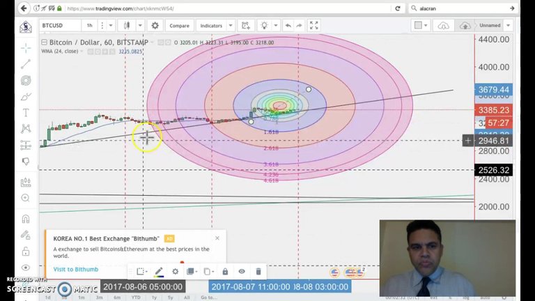Click the zoom in tool in sidebar
This screenshot has width=535, height=301.
[x=26, y=198]
